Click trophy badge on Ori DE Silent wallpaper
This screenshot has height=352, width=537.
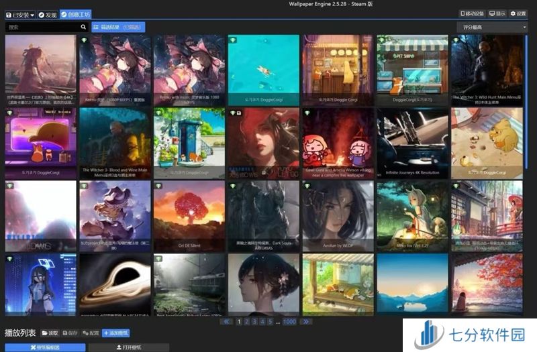158,186
